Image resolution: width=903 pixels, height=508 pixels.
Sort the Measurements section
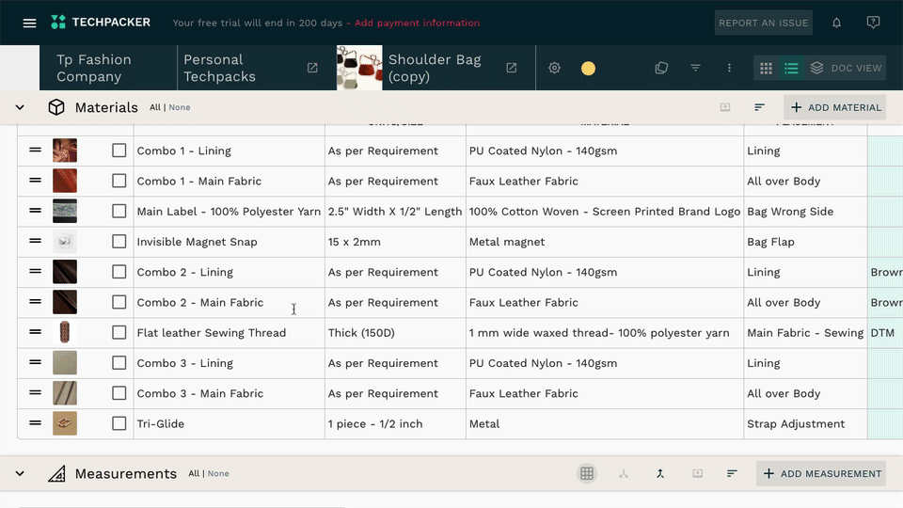(732, 473)
